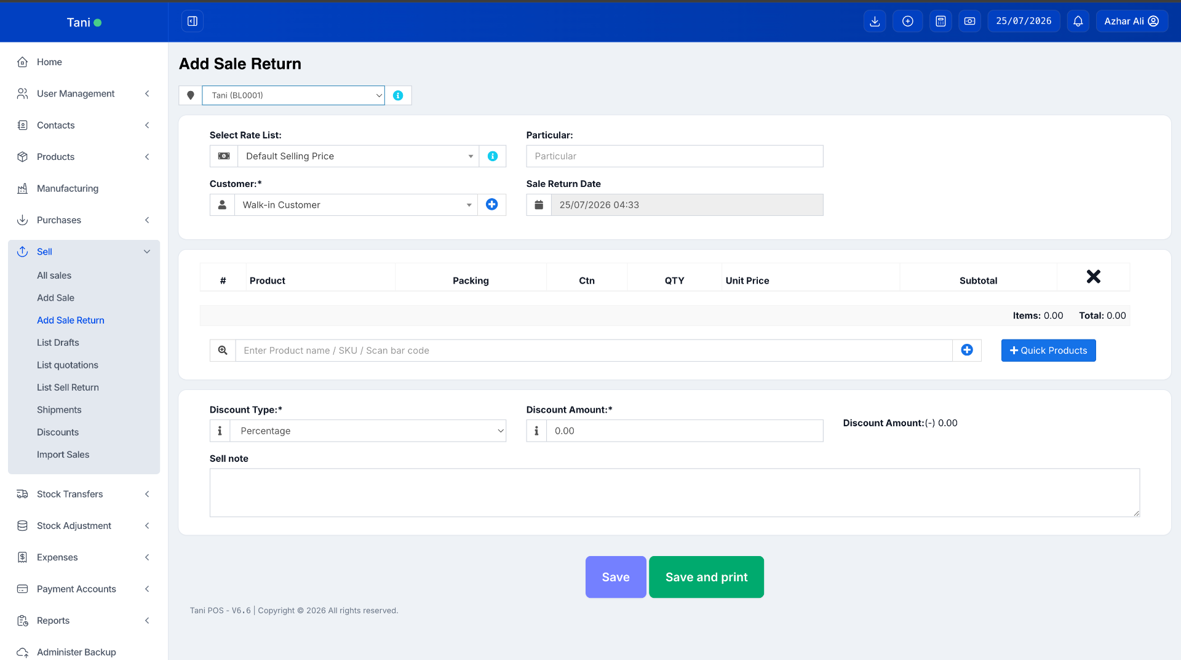Open List Drafts

[58, 343]
